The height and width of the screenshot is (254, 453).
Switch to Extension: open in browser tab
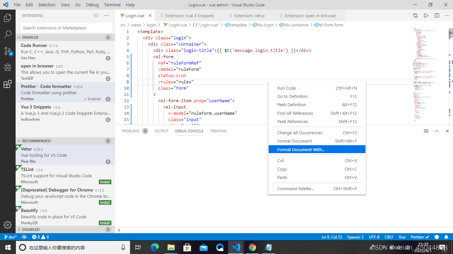click(310, 16)
